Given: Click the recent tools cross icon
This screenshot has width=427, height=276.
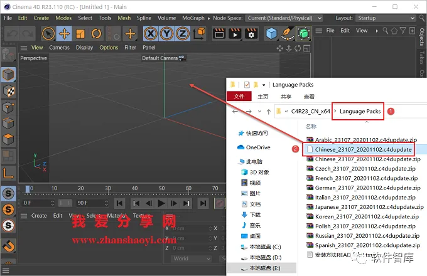Looking at the screenshot, I should click(130, 34).
